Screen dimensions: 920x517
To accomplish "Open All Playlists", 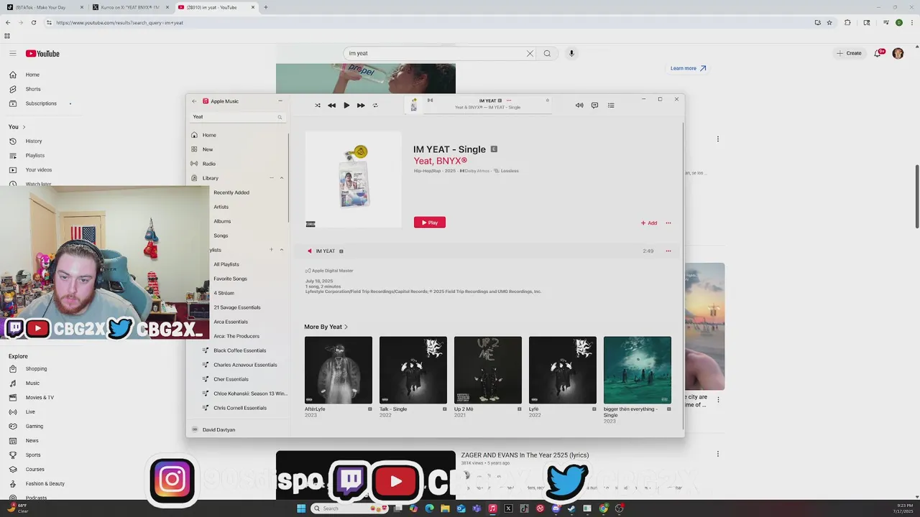I will click(226, 264).
